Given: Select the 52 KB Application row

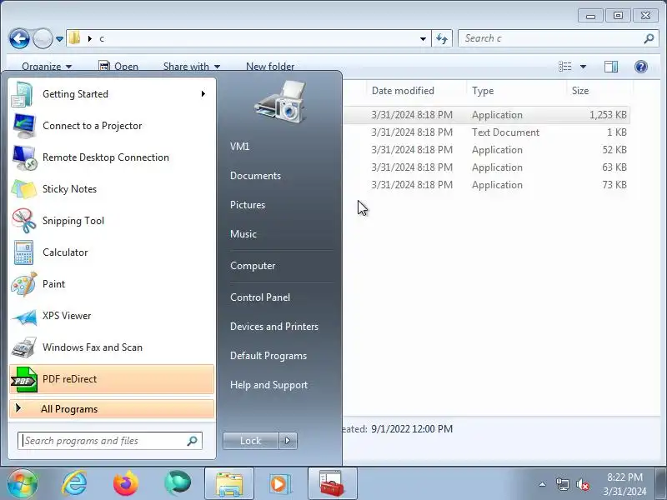Looking at the screenshot, I should (487, 150).
